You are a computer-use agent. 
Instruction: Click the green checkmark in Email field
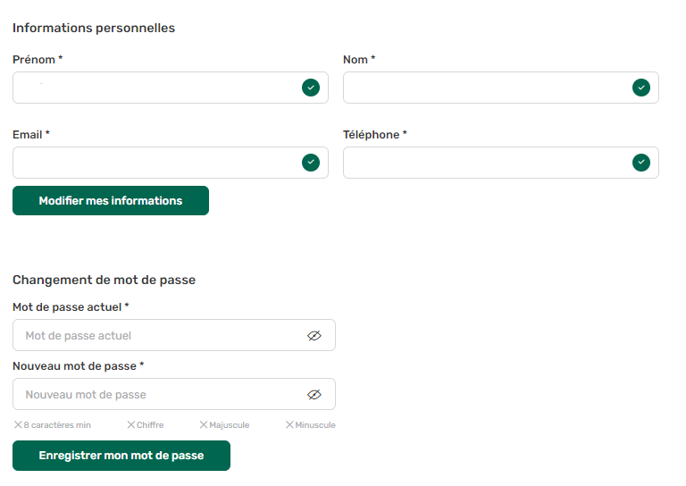tap(311, 163)
